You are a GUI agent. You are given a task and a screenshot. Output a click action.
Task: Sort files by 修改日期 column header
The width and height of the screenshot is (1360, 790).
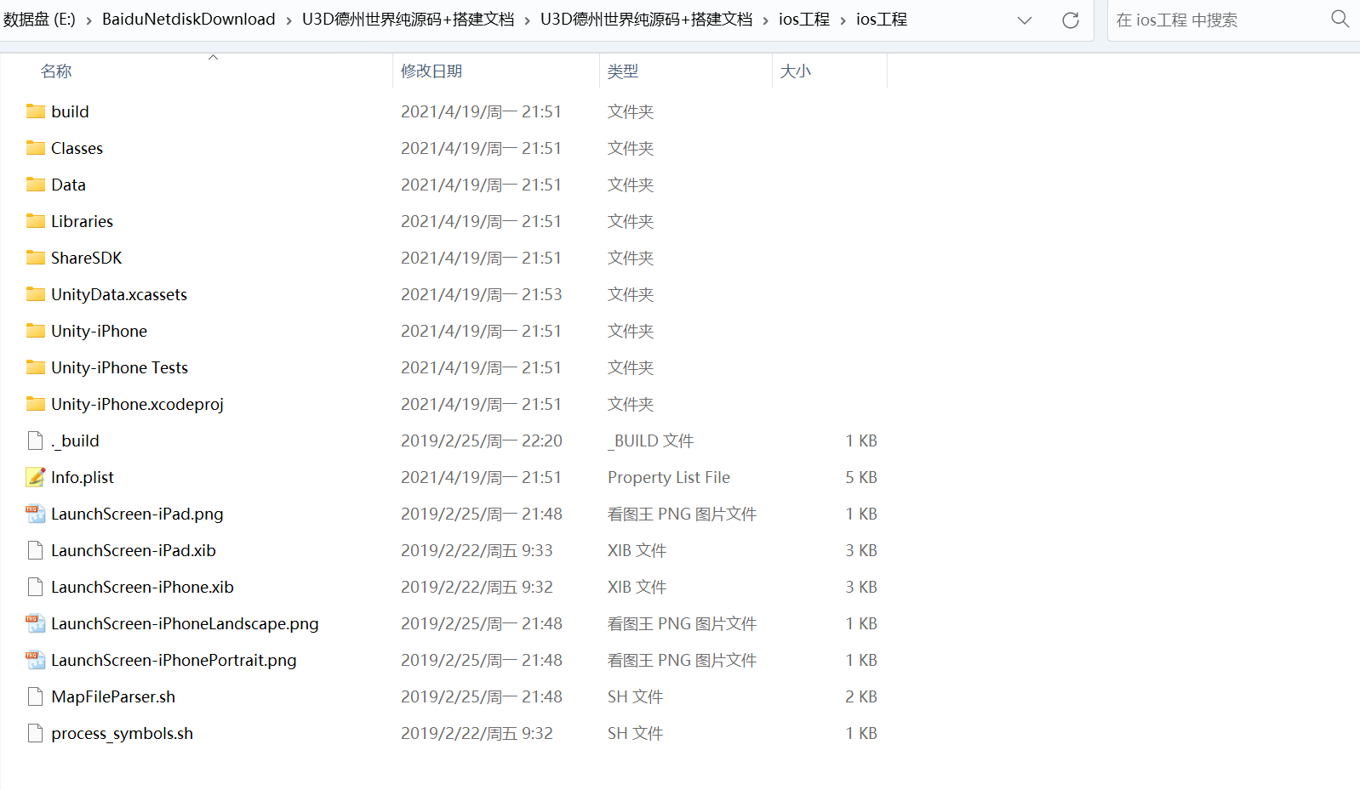coord(431,71)
